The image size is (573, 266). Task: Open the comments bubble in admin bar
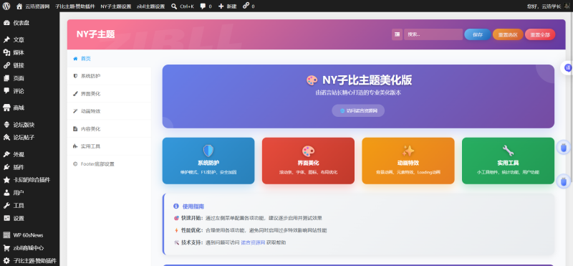click(x=203, y=6)
